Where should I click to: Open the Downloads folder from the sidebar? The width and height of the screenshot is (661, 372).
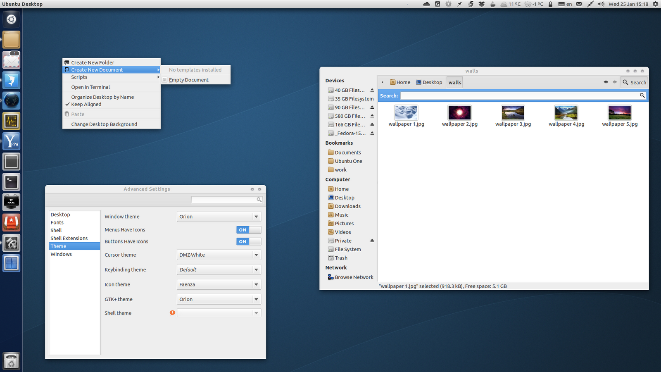[347, 206]
